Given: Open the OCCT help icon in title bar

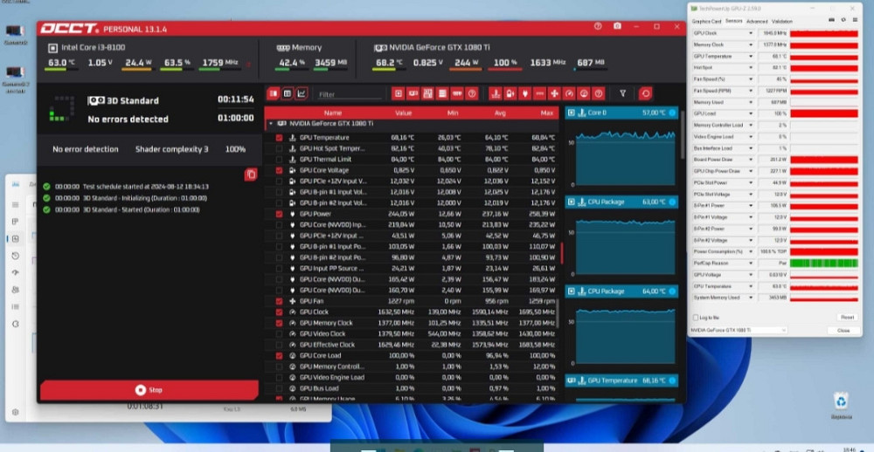Looking at the screenshot, I should click(598, 27).
